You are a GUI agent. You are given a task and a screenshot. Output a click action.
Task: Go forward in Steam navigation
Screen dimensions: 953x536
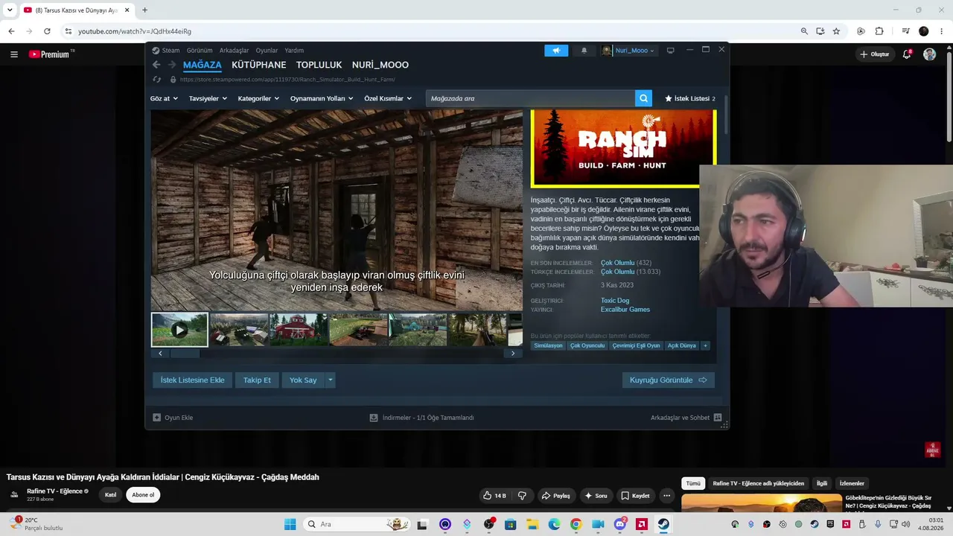click(172, 65)
